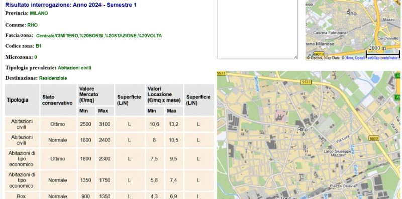Select Ottimo in the Abitazioni di tipo economico row
Image resolution: width=402 pixels, height=199 pixels.
click(x=58, y=159)
